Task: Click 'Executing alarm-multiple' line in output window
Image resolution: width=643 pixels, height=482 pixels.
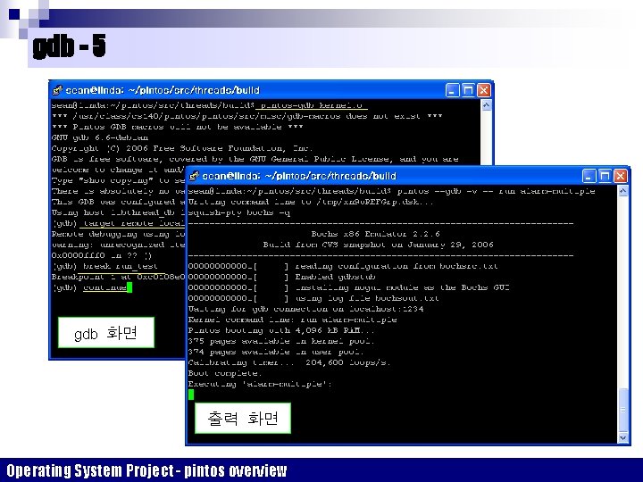Action: [x=260, y=384]
